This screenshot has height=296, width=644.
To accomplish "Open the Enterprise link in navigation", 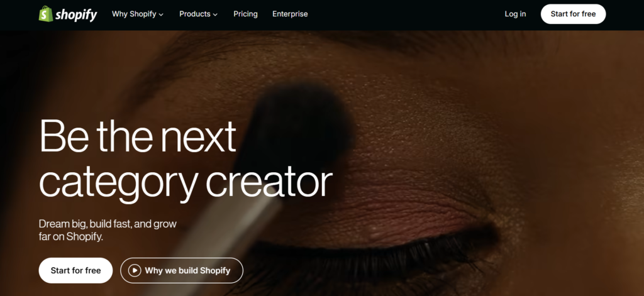I will click(290, 14).
